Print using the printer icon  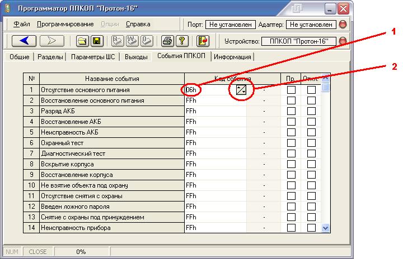(167, 41)
